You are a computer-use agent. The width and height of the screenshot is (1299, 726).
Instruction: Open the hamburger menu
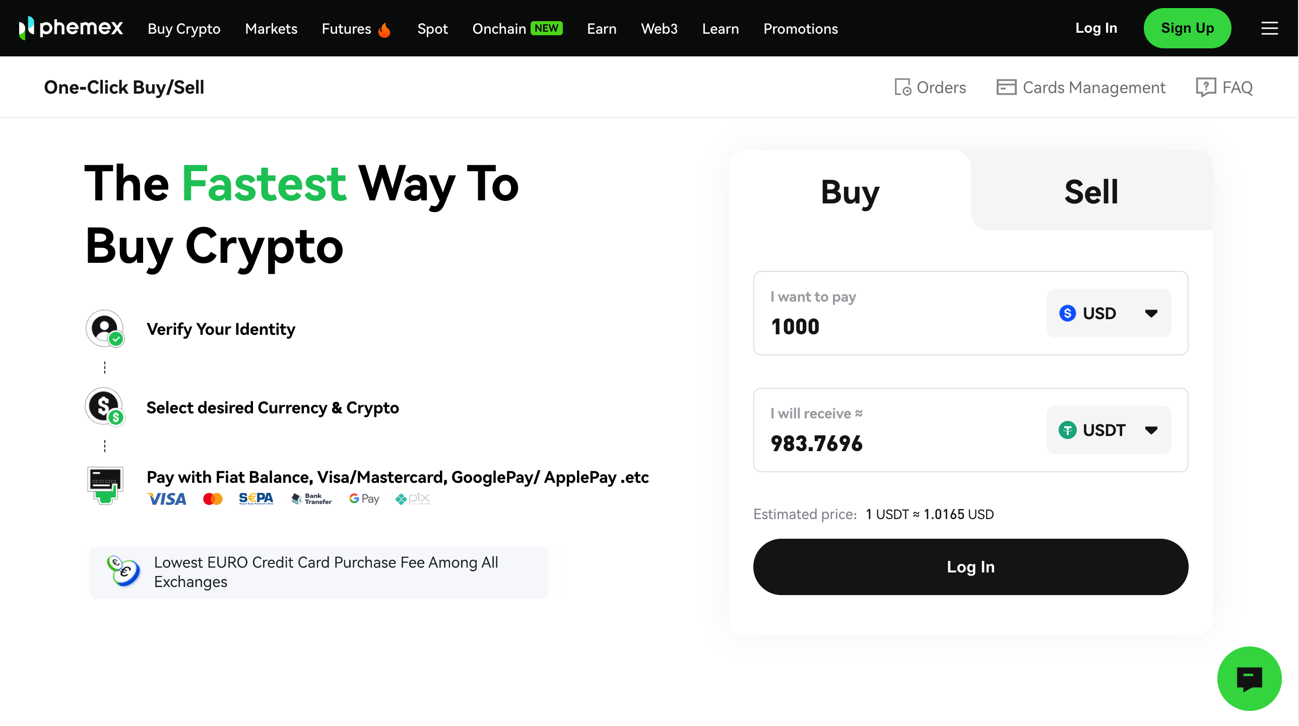(x=1269, y=28)
